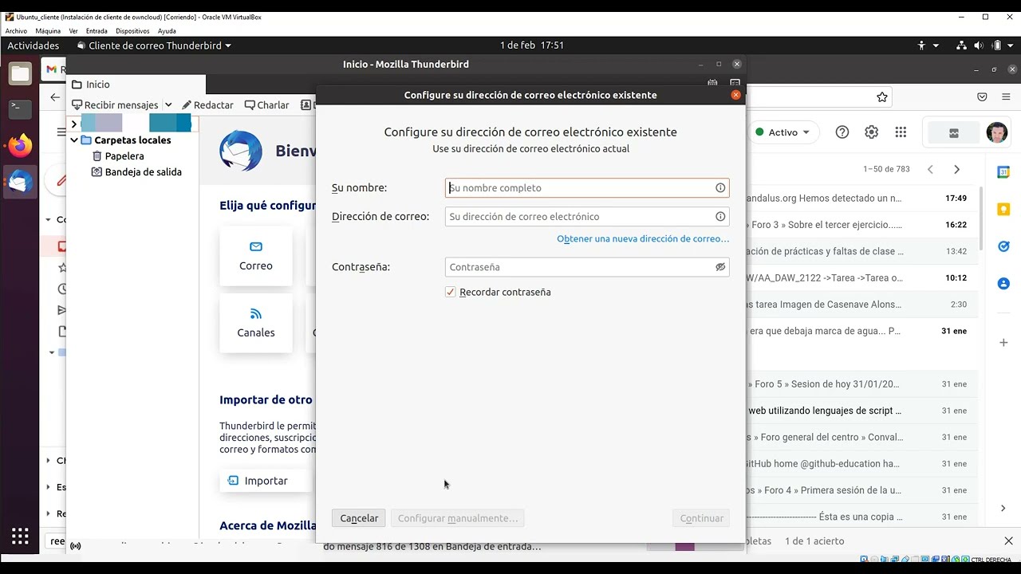Viewport: 1021px width, 574px height.
Task: Open Google Keep side panel icon
Action: (x=1003, y=209)
